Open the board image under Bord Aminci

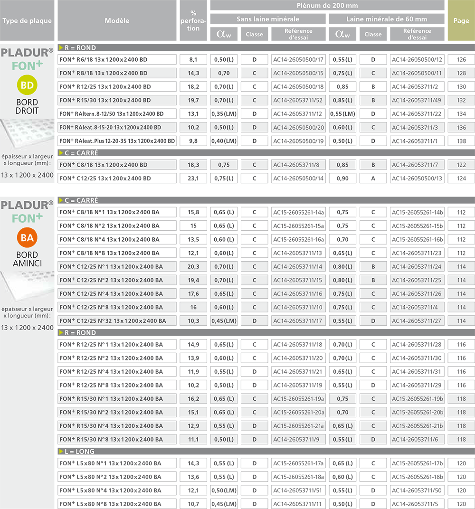[28, 285]
